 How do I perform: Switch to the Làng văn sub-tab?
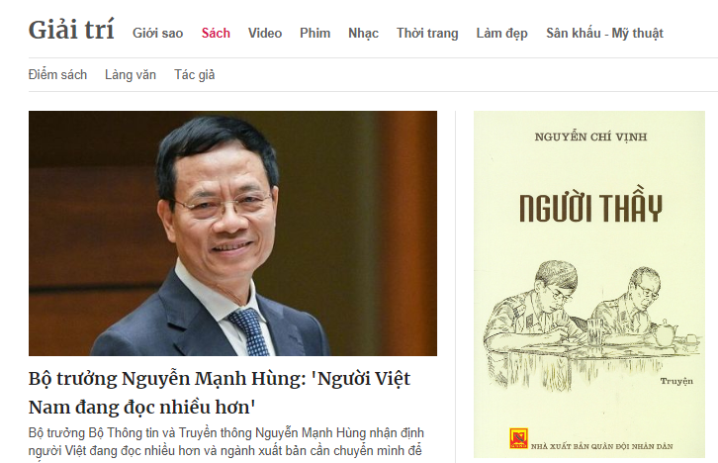pyautogui.click(x=131, y=74)
